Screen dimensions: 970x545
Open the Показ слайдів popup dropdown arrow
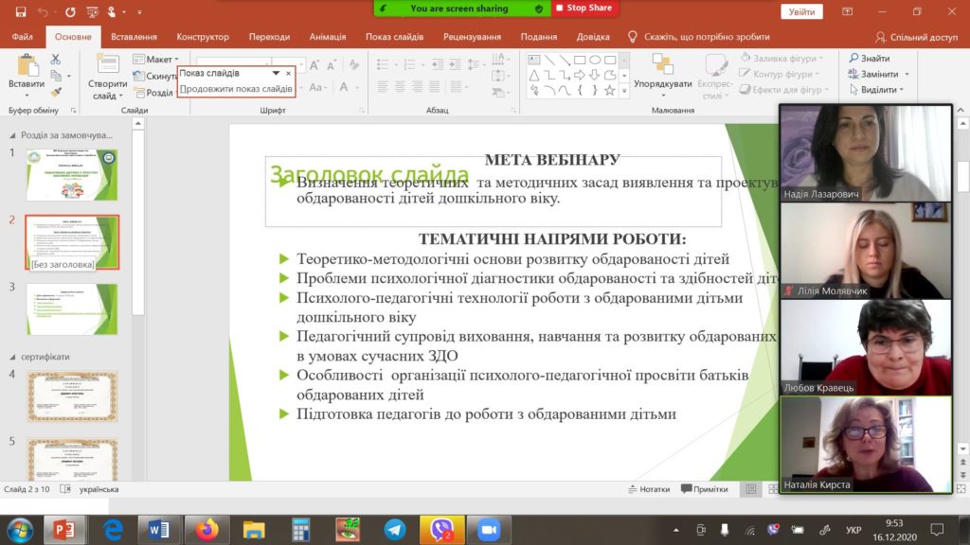click(x=276, y=73)
